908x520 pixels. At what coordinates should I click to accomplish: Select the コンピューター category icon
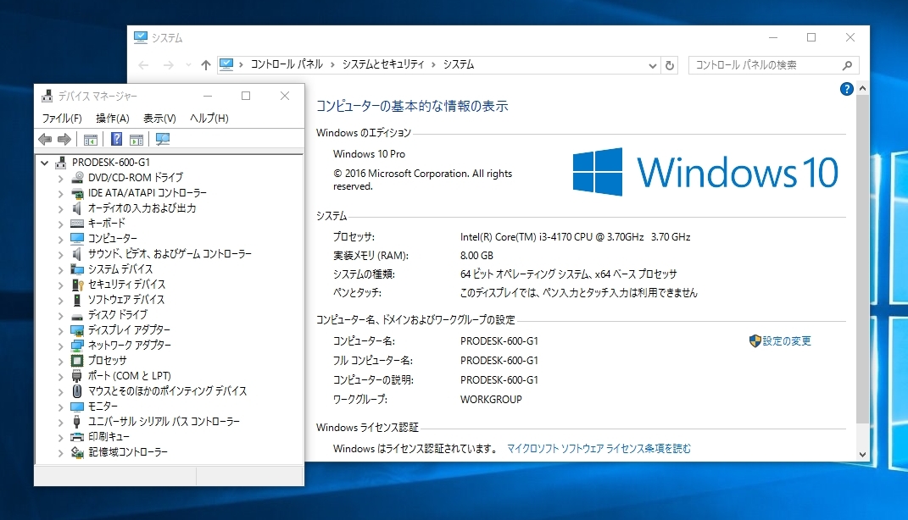77,238
